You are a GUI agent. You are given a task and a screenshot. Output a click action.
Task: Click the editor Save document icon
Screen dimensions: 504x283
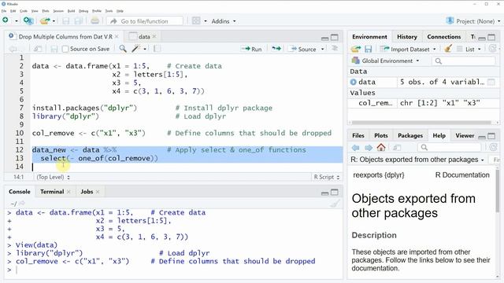54,49
